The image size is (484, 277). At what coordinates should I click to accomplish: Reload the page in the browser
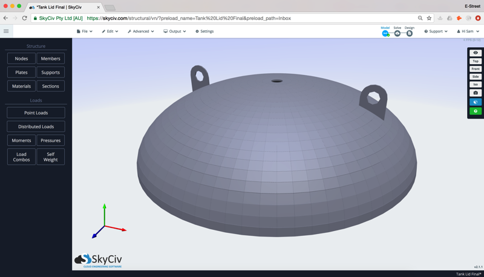[24, 18]
